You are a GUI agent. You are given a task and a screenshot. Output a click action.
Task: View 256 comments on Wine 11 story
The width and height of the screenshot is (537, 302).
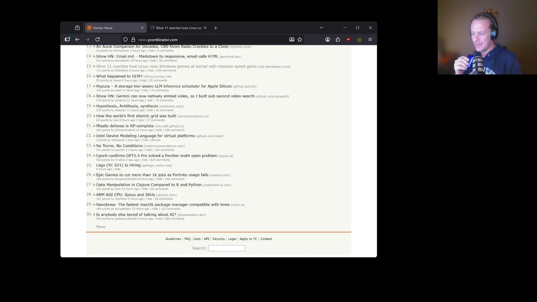click(x=166, y=70)
